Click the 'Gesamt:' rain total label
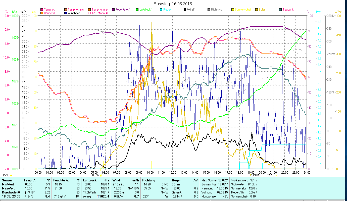The width and height of the screenshot is (347, 201). click(176, 192)
